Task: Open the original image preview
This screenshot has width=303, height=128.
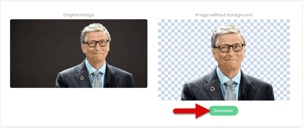Action: [x=79, y=54]
